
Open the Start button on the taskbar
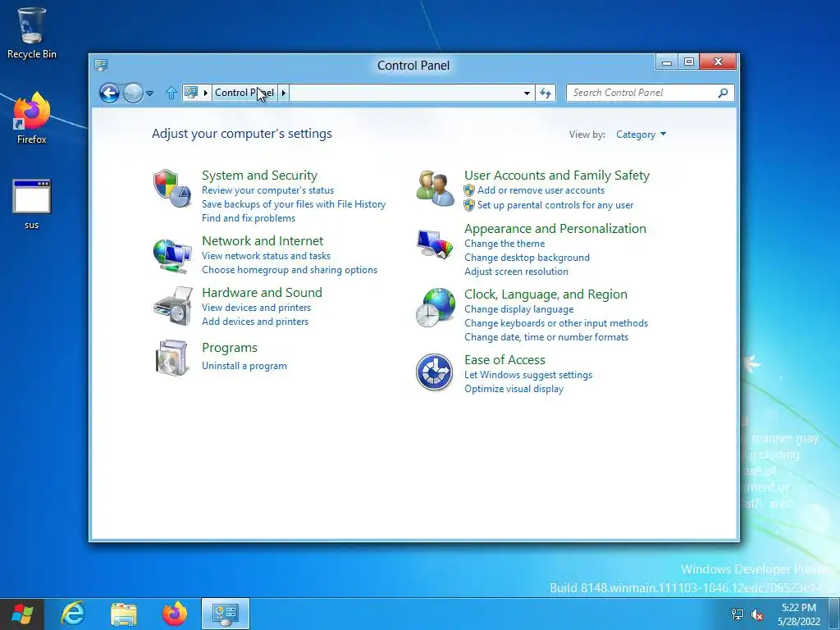(x=22, y=614)
